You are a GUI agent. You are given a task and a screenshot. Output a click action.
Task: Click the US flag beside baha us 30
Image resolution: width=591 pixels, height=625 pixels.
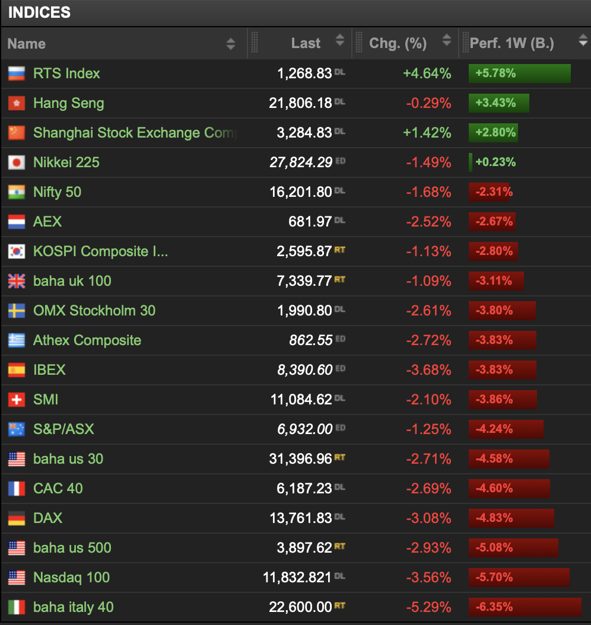[x=17, y=459]
